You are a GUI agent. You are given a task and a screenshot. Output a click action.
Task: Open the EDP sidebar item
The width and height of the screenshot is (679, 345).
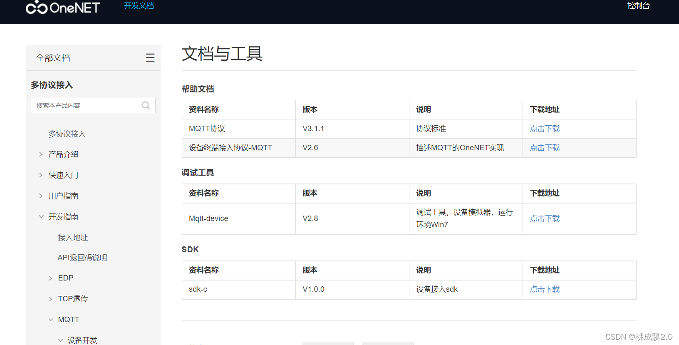(x=66, y=278)
